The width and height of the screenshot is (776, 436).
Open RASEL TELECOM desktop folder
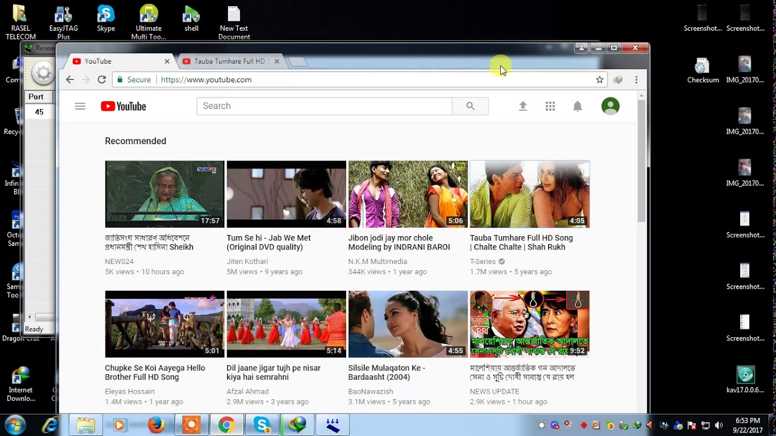[x=21, y=23]
